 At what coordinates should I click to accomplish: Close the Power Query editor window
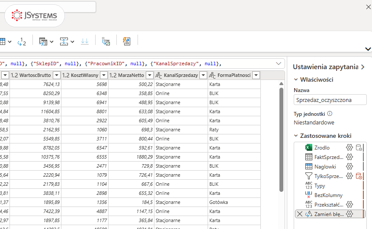(x=368, y=7)
